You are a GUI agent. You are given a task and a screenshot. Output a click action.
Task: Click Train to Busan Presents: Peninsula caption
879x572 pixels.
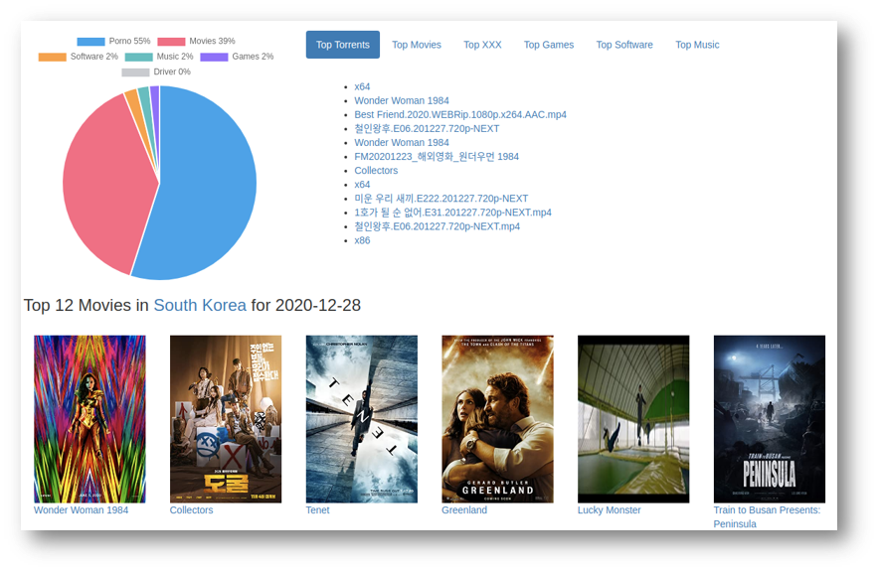click(767, 517)
